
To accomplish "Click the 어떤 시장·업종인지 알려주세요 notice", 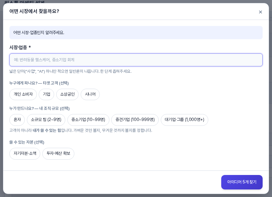I will (136, 33).
